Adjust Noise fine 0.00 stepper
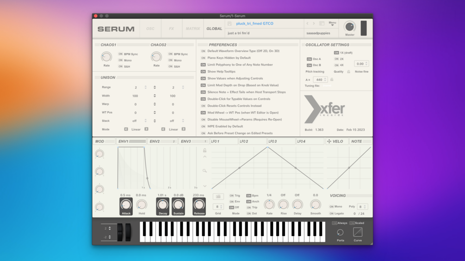Image resolution: width=465 pixels, height=261 pixels. [366, 64]
